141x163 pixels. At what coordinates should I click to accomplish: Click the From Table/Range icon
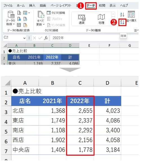pos(19,25)
